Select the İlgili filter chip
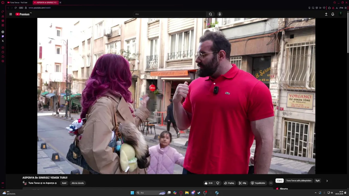Viewport: 349px width, 196px height. pos(318,181)
